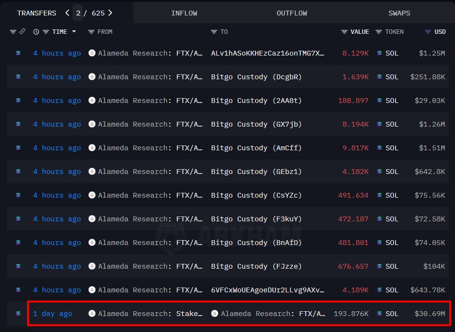The height and width of the screenshot is (332, 455).
Task: Open the 1 day ago transaction timestamp
Action: (53, 314)
